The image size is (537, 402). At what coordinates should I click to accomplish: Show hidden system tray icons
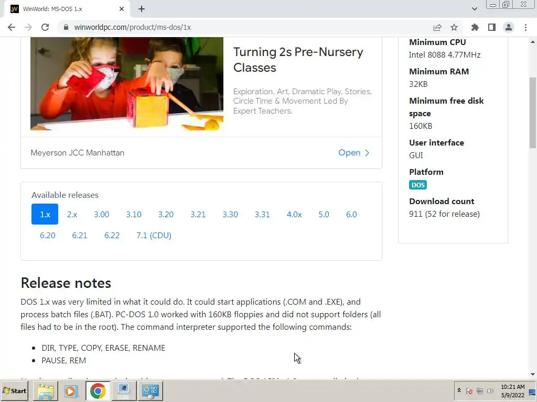pyautogui.click(x=459, y=390)
